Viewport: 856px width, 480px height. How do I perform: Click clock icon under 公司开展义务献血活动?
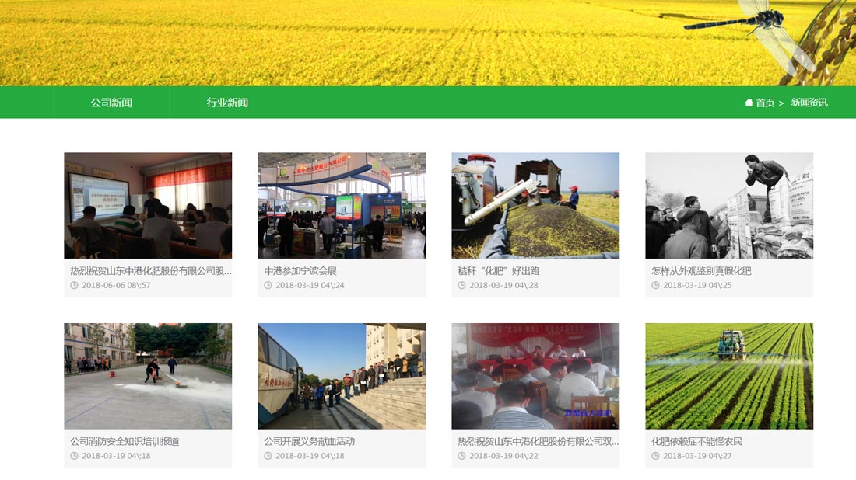click(268, 456)
